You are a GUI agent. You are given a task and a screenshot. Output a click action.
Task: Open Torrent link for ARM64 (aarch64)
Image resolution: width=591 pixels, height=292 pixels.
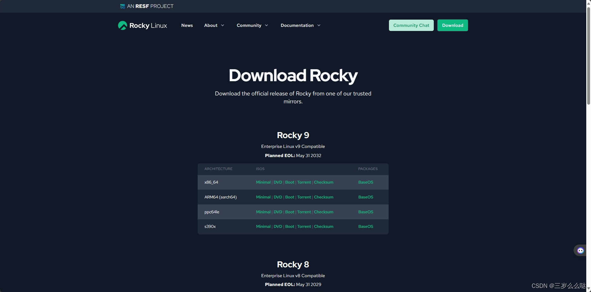(x=304, y=197)
